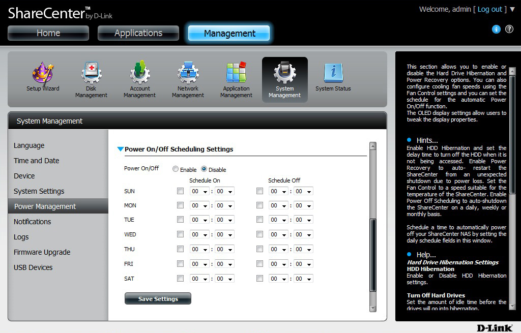Check the SUN Schedule On checkbox
The image size is (521, 333).
pyautogui.click(x=180, y=191)
